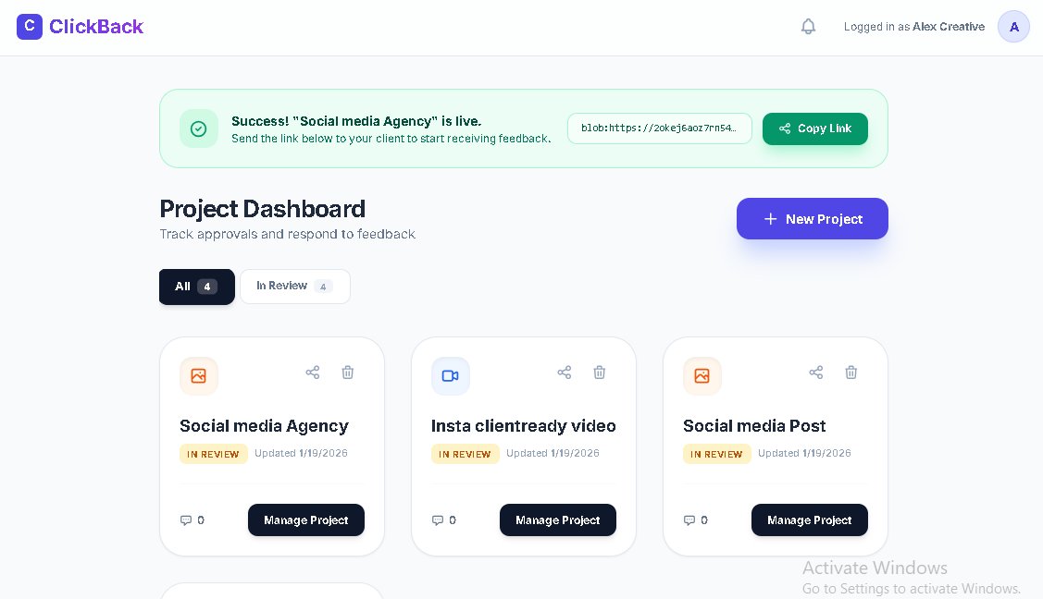Image resolution: width=1043 pixels, height=599 pixels.
Task: Select the blob link URL field
Action: point(659,128)
